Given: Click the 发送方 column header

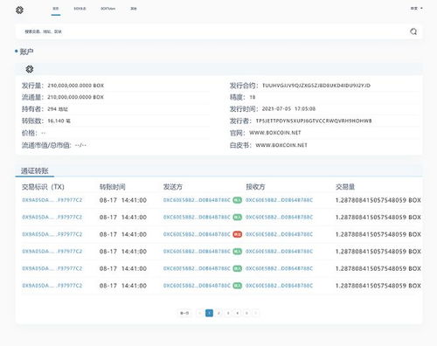Looking at the screenshot, I should pos(173,187).
